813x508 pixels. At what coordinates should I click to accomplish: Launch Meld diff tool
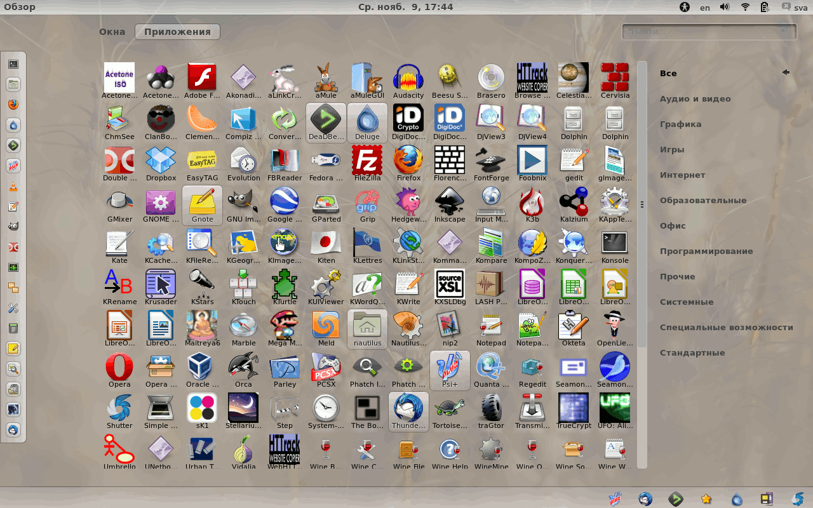coord(326,329)
